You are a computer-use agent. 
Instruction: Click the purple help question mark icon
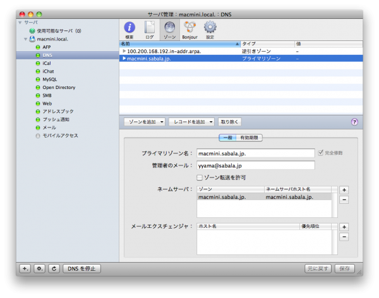coord(354,122)
